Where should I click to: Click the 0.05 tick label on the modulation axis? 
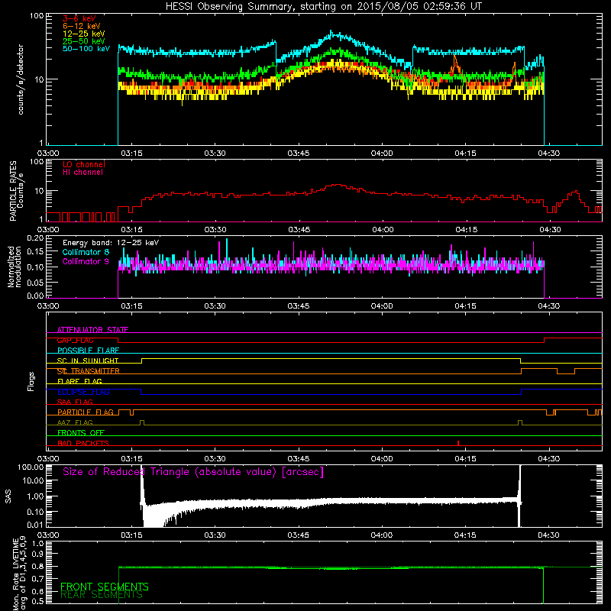click(x=35, y=282)
